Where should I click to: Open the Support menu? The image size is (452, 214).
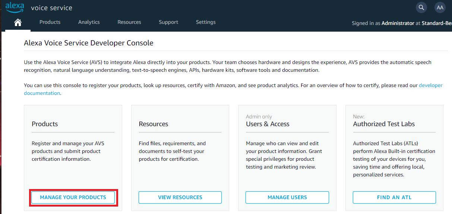coord(168,22)
